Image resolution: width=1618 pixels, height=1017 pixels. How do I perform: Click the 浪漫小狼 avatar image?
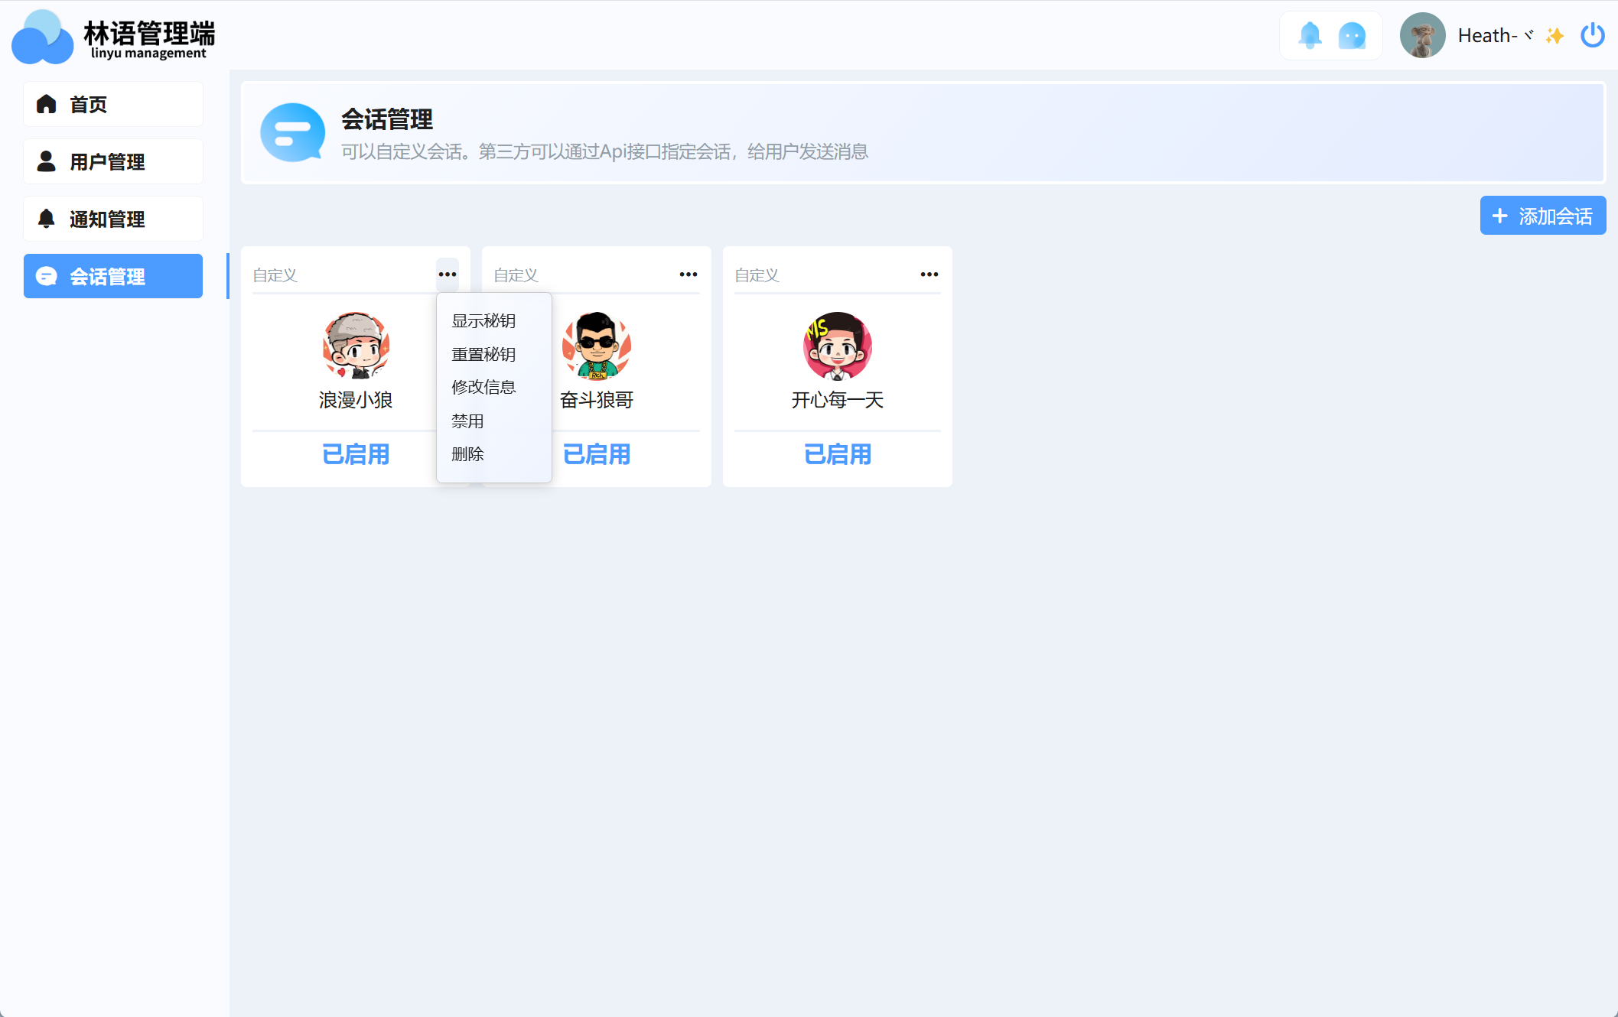point(356,346)
